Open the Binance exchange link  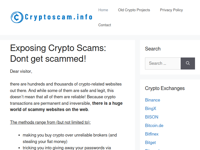click(152, 100)
